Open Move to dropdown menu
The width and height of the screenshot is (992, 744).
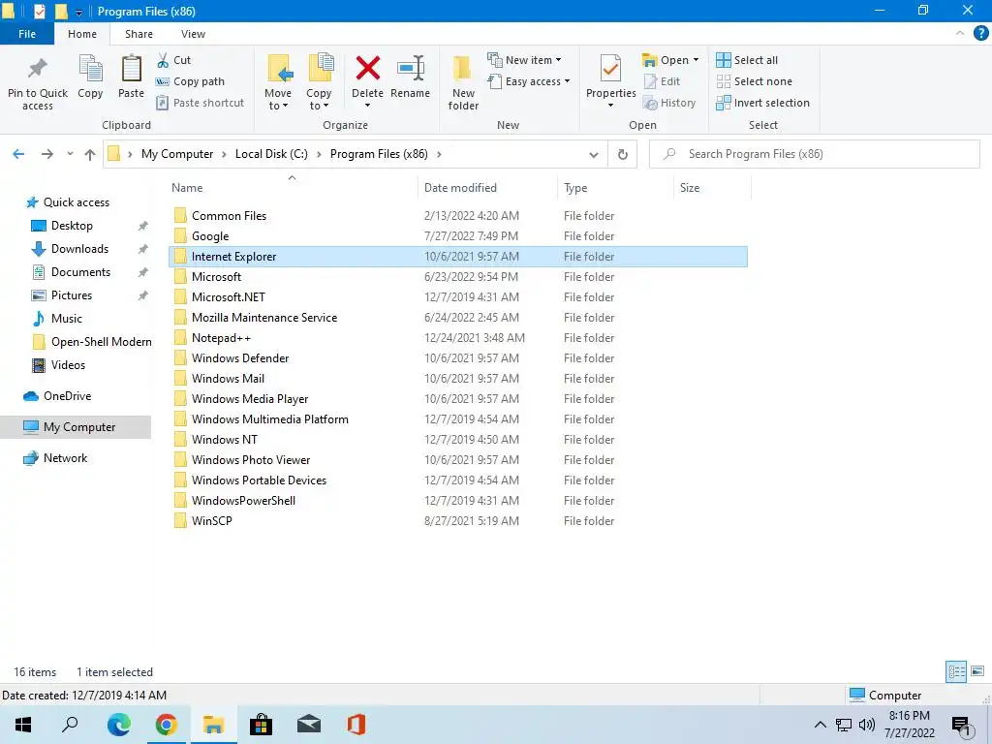point(278,82)
